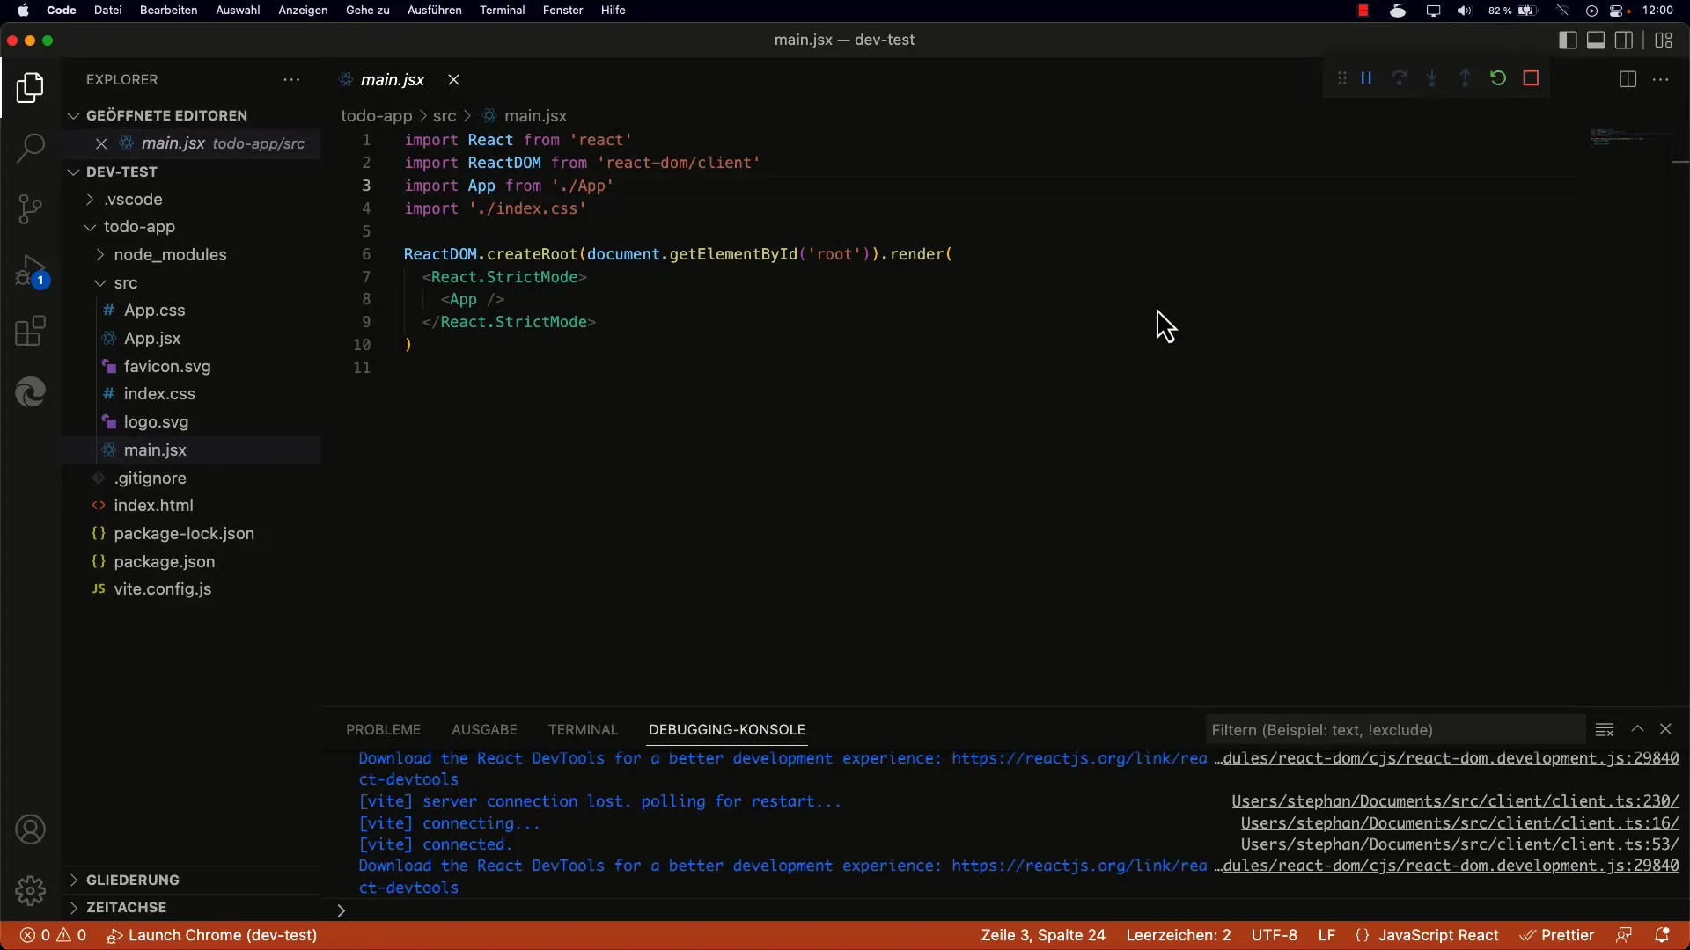Open the Bearbeiten menu

(x=168, y=10)
